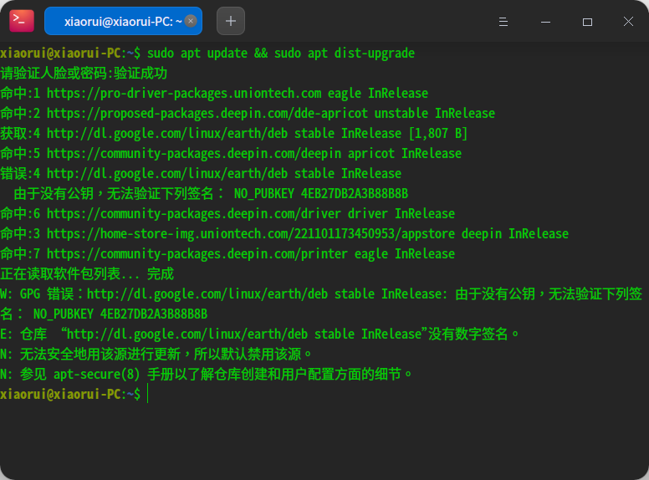The width and height of the screenshot is (649, 480).
Task: Click the N: 无法安全地用该源进行更新 notice
Action: tap(156, 355)
